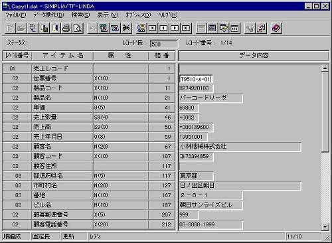Click the バーコードリーダ data field
This screenshot has width=332, height=243.
[x=210, y=98]
